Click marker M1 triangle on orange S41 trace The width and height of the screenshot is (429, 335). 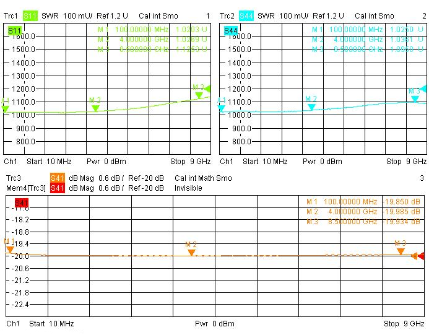click(x=9, y=250)
